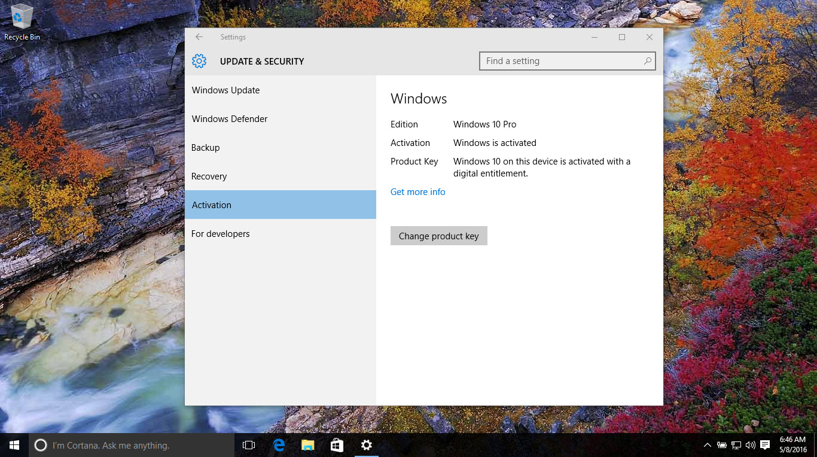Go back with the Settings back arrow

tap(199, 37)
